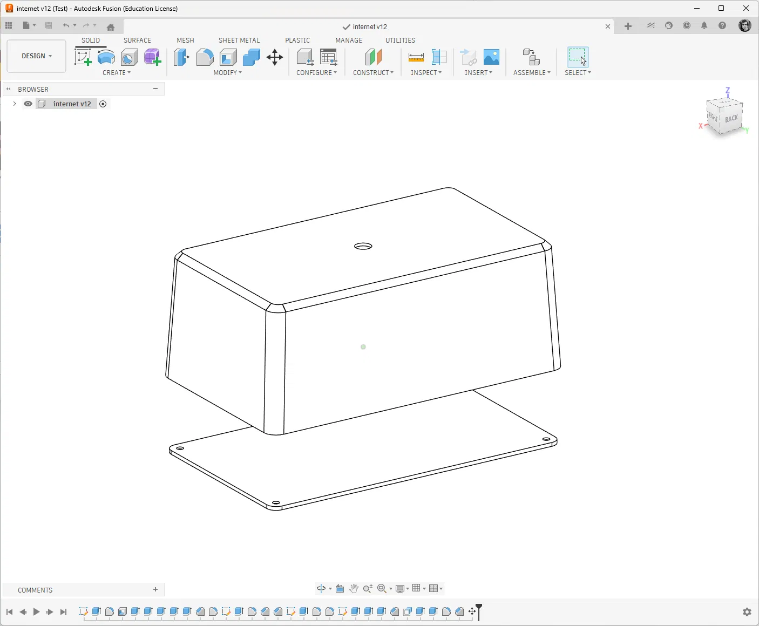
Task: Click the notifications bell icon
Action: pyautogui.click(x=704, y=26)
